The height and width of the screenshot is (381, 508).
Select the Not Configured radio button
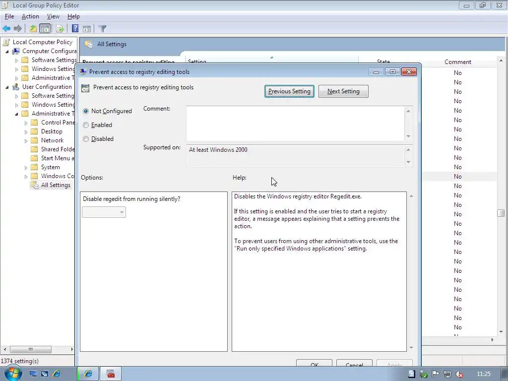coord(86,111)
